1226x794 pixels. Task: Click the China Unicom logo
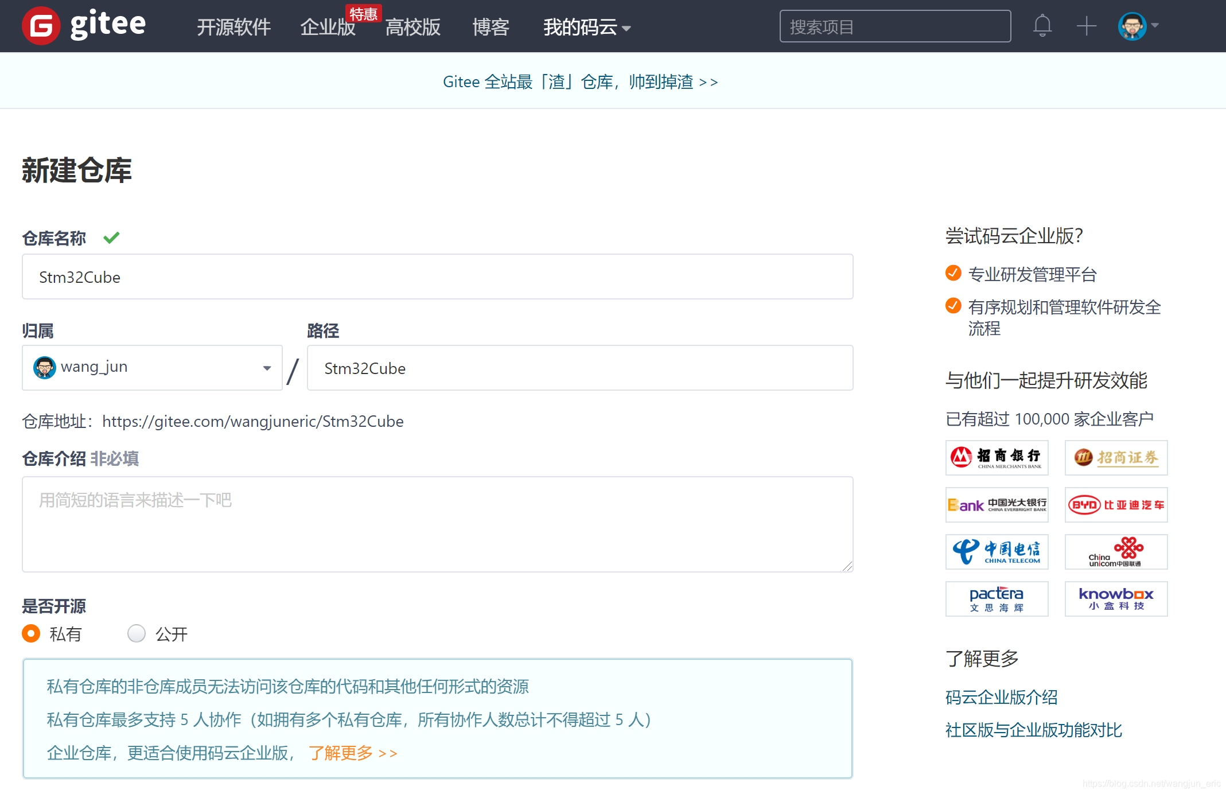(1116, 552)
